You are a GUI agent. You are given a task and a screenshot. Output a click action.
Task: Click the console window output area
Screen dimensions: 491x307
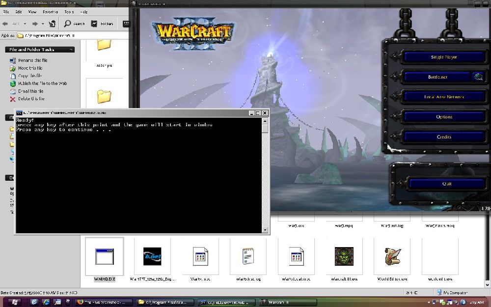(139, 175)
